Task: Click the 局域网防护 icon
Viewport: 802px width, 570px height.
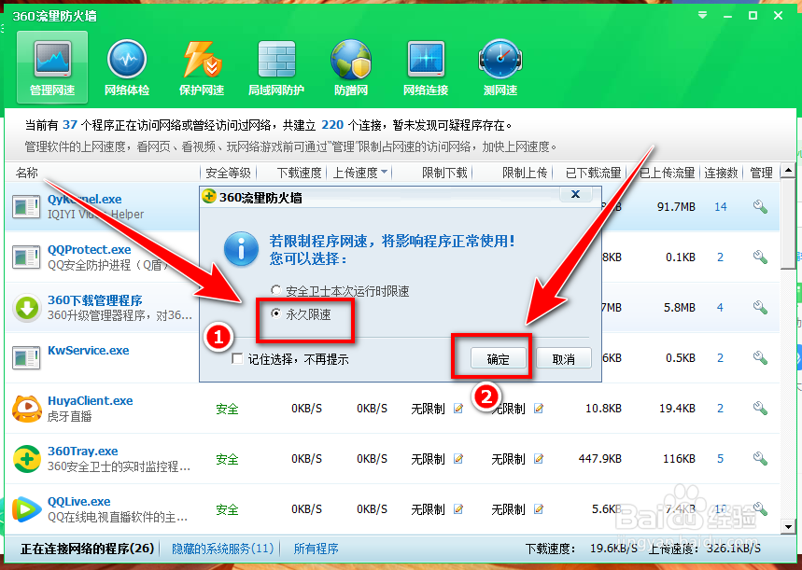Action: (x=275, y=65)
